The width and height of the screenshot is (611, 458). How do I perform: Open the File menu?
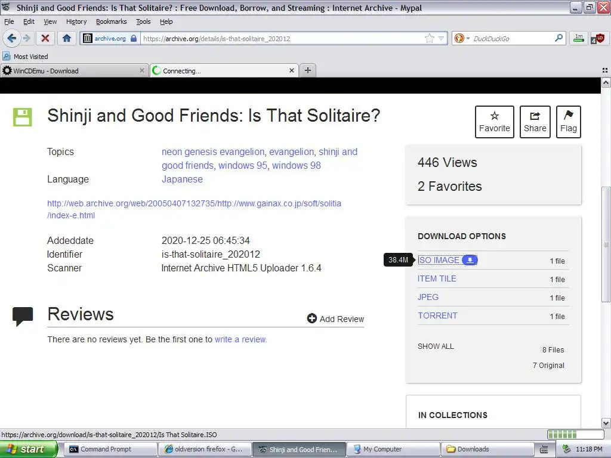tap(9, 21)
